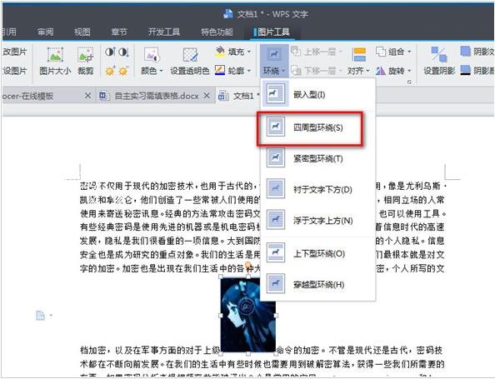This screenshot has height=379, width=495.
Task: Choose 嵌入型(I) inline wrap option
Action: pos(317,94)
